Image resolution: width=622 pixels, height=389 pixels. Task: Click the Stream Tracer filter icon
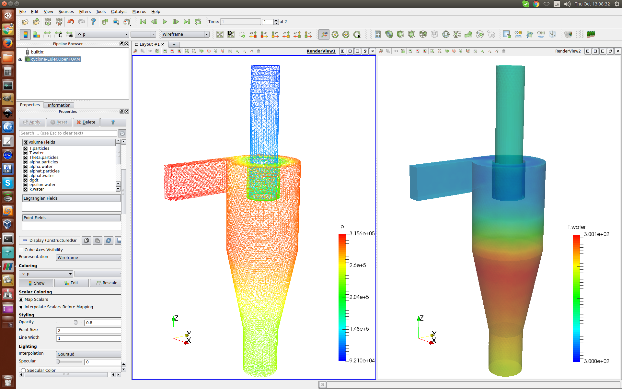(x=457, y=34)
